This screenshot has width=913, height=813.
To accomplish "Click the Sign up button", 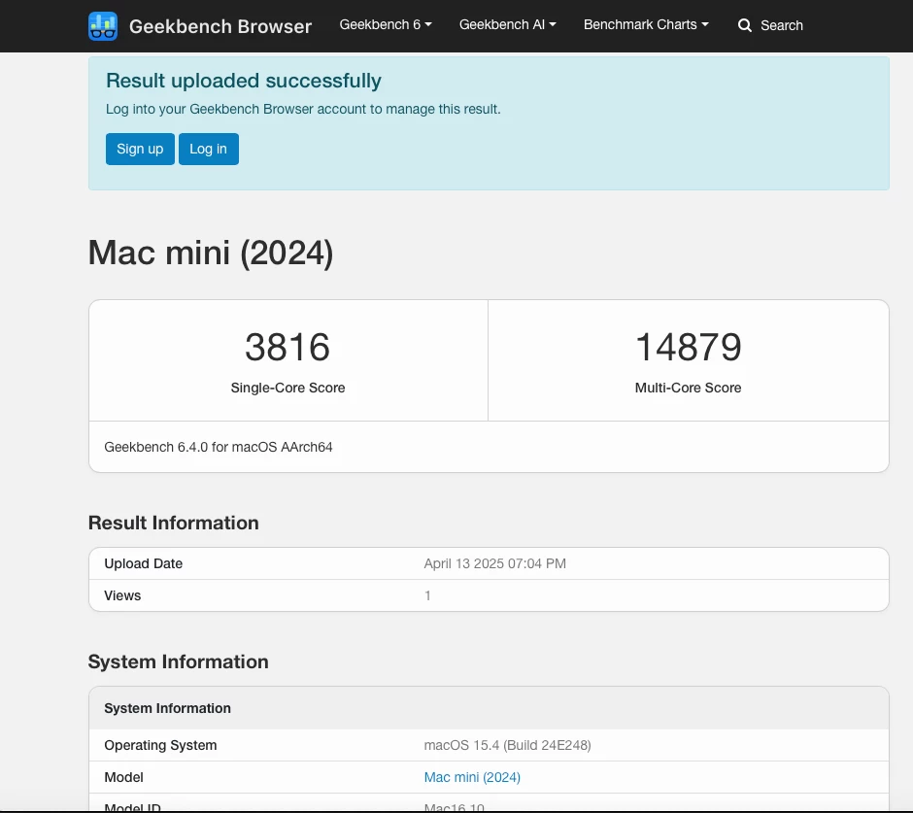I will coord(140,149).
